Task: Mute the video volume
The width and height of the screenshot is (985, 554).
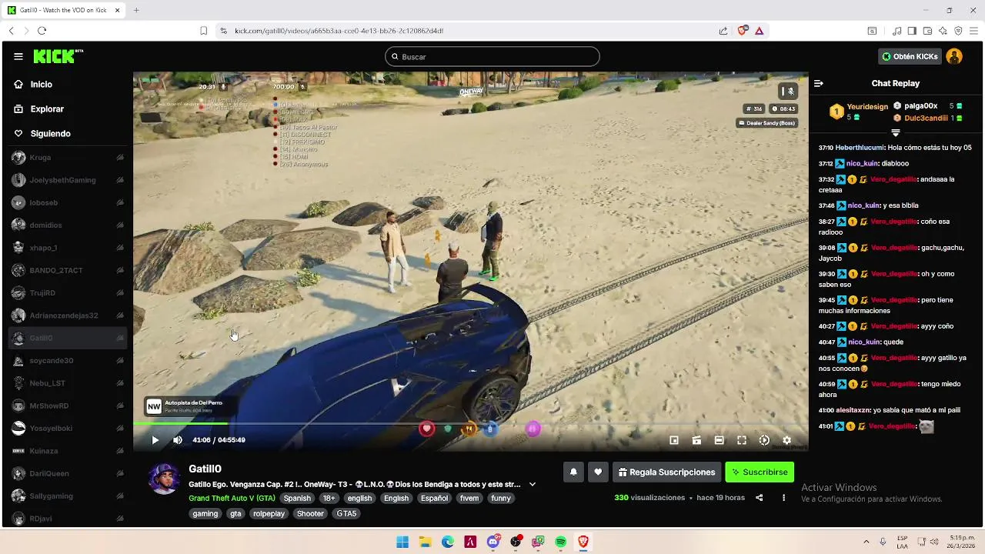Action: (178, 440)
